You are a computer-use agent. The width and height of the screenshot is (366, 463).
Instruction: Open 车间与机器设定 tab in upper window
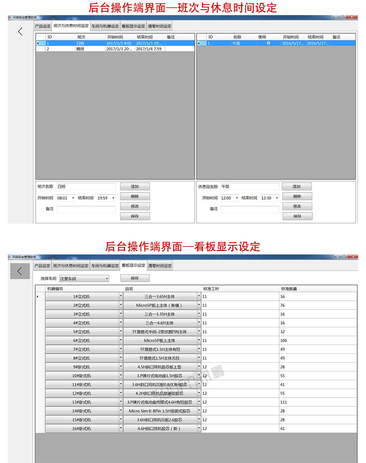[x=105, y=26]
